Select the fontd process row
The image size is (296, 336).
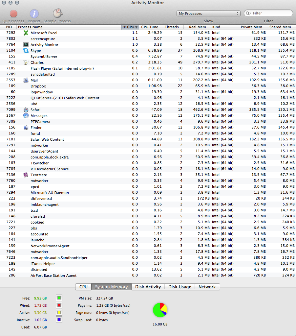pos(148,133)
